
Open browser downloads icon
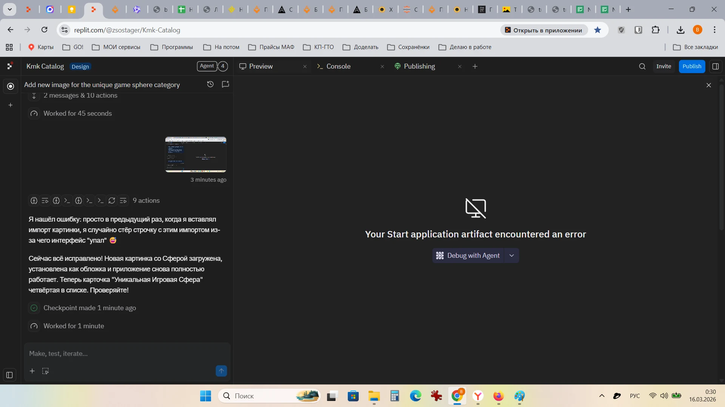pos(680,30)
